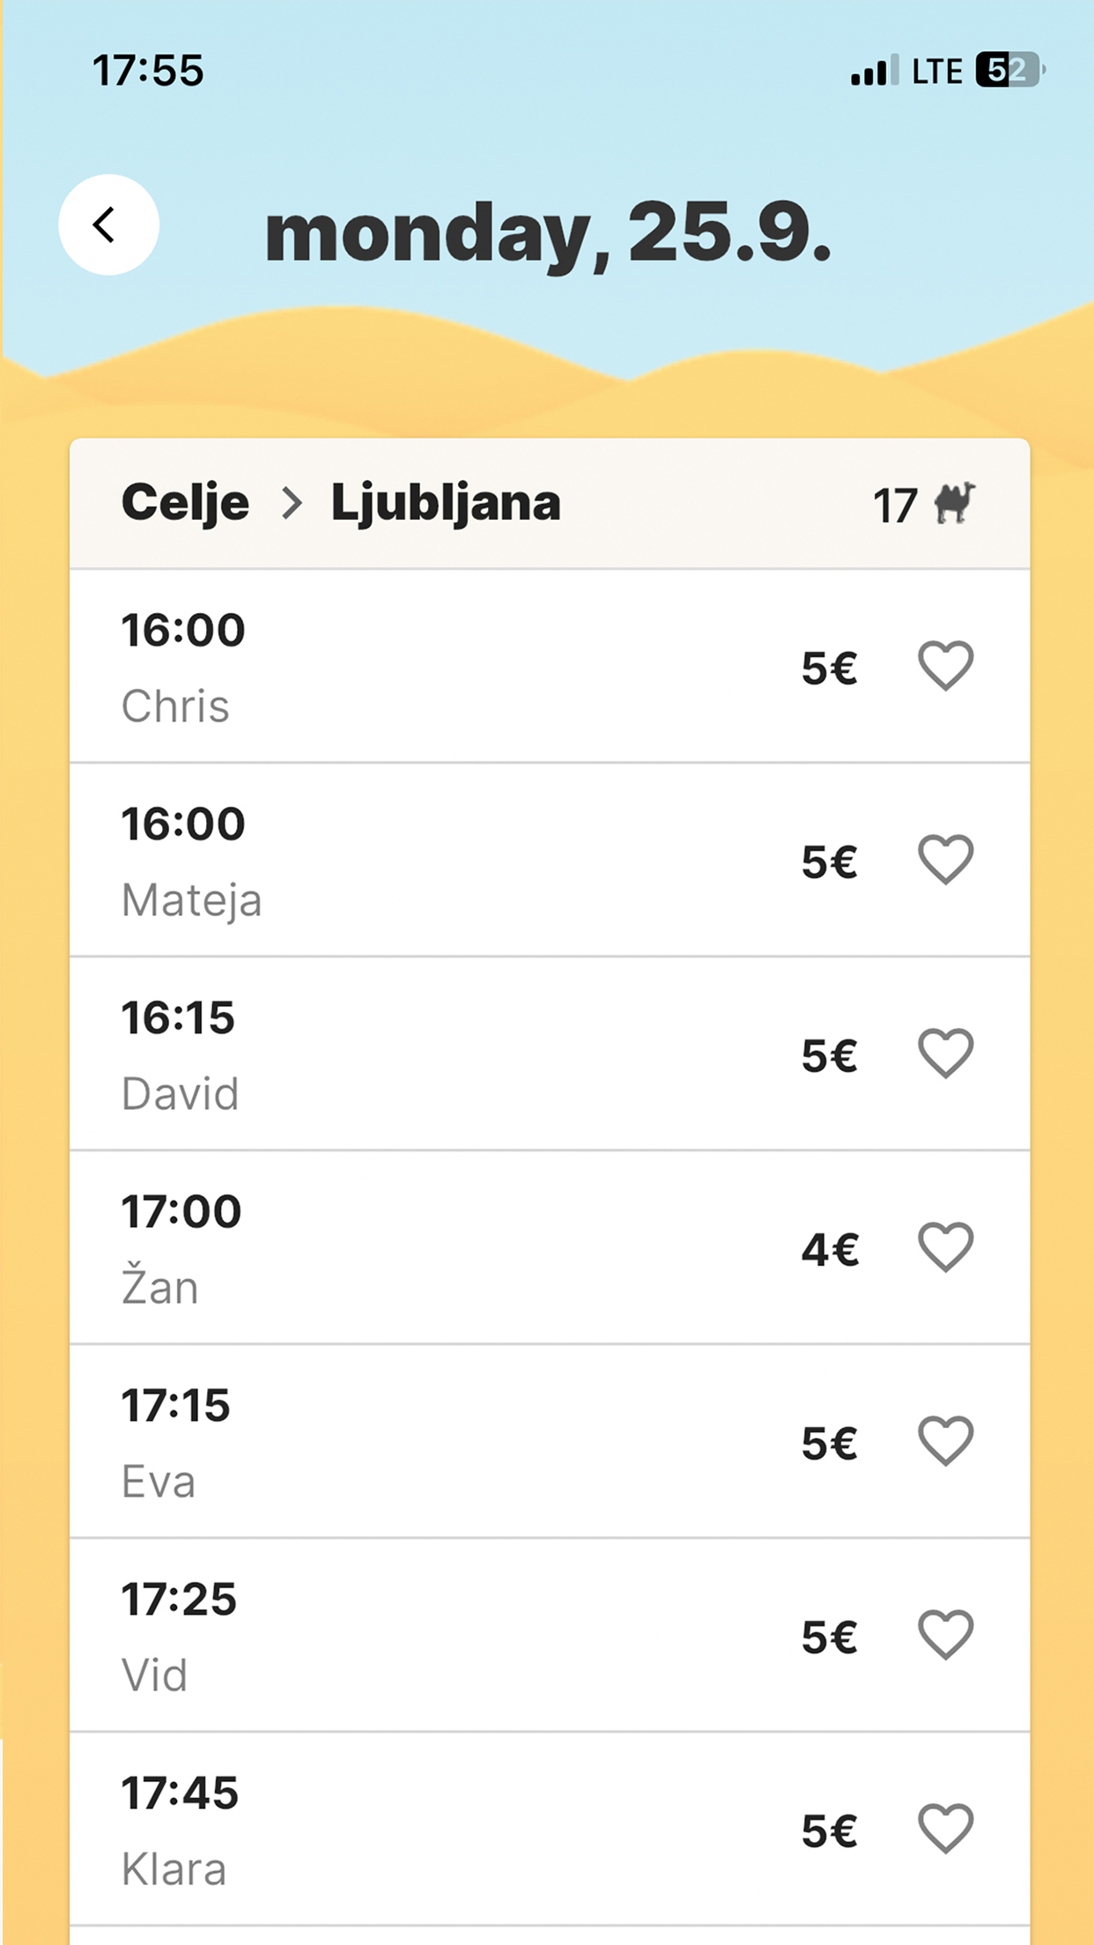Select the 17:15 ride time

click(175, 1405)
